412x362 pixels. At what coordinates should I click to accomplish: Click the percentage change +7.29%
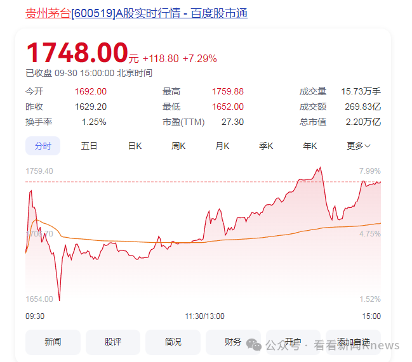click(200, 58)
